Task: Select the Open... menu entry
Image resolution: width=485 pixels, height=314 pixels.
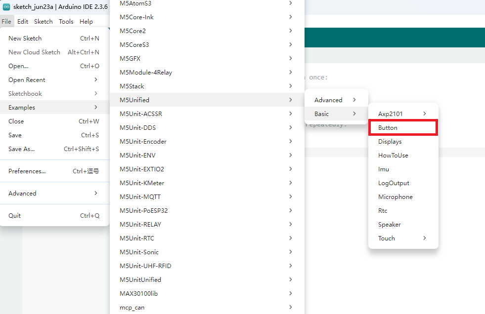Action: (55, 66)
